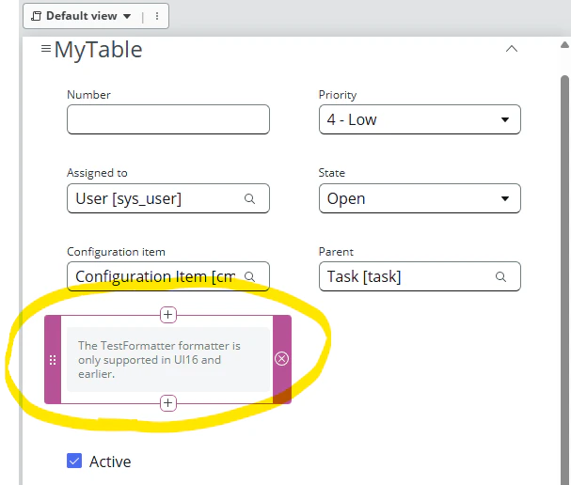This screenshot has width=571, height=485.
Task: Click the TestFormatter block drag handle
Action: pyautogui.click(x=53, y=360)
